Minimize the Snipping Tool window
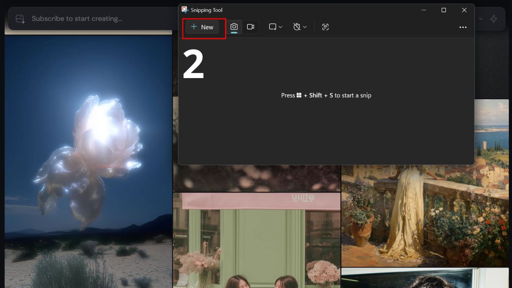The image size is (512, 288). 424,10
